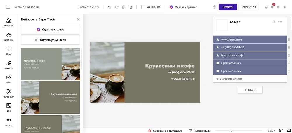
Task: Click project title www.cruassan.ru in header
Action: point(27,7)
